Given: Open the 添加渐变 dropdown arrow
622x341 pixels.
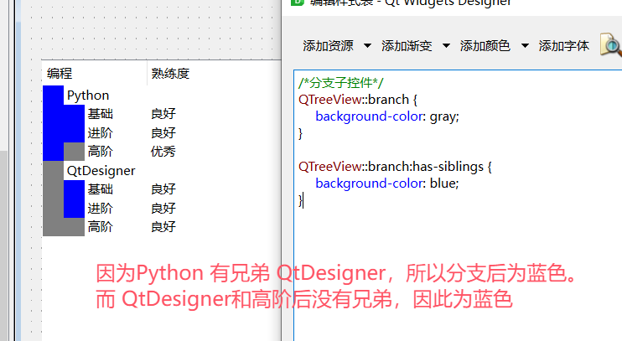Looking at the screenshot, I should 446,46.
